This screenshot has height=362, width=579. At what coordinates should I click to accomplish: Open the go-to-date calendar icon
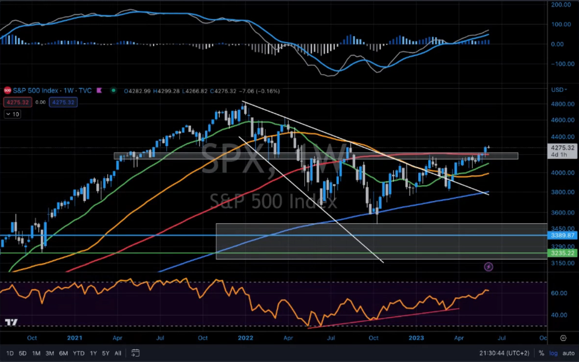pyautogui.click(x=135, y=353)
